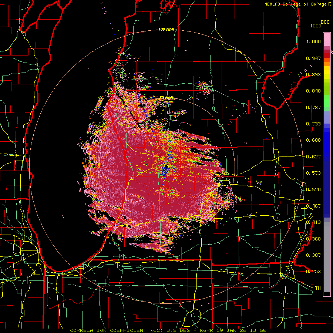Click the 0.627 legend value
The width and height of the screenshot is (333, 333).
[313, 157]
